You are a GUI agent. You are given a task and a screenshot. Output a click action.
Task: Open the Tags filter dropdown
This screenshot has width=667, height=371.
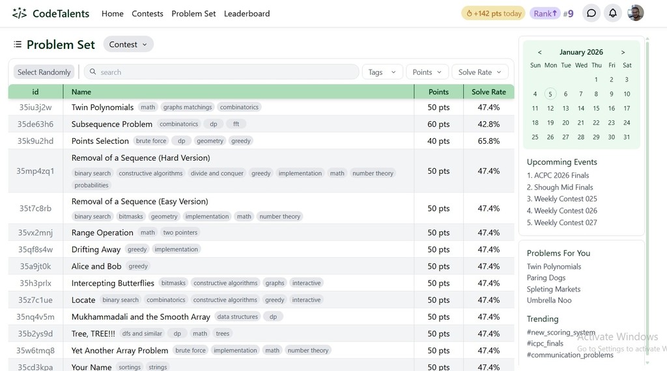382,72
